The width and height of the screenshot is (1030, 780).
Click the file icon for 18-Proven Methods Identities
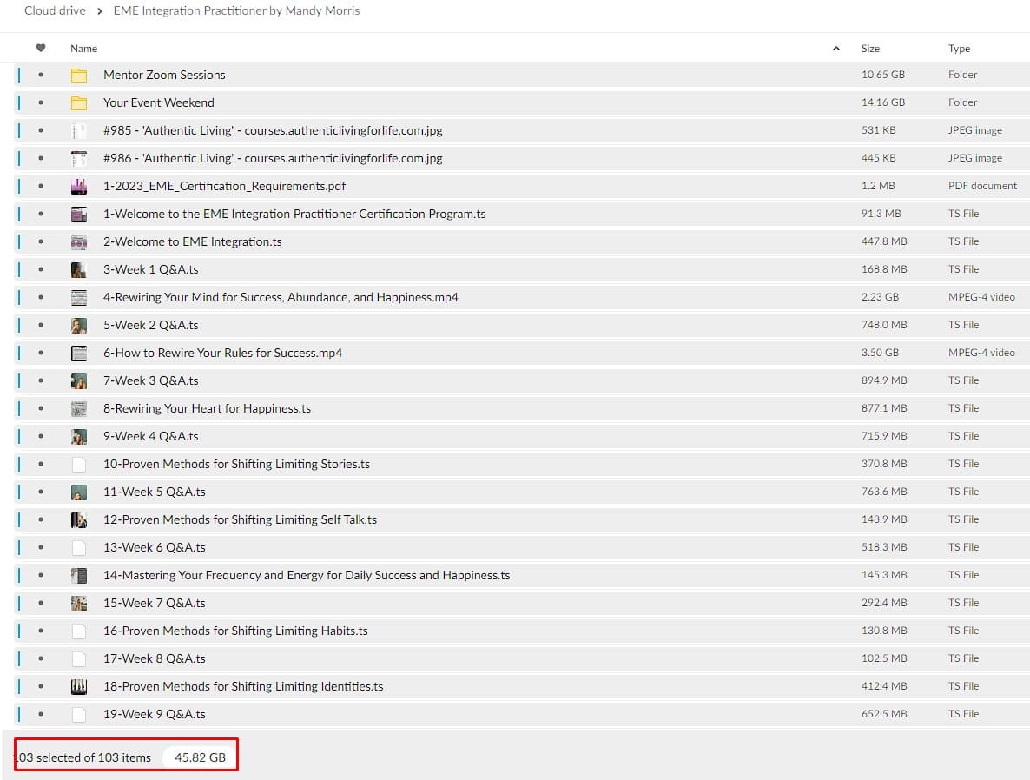79,687
